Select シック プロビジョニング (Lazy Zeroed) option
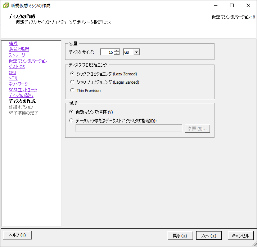This screenshot has width=257, height=247. pyautogui.click(x=72, y=74)
